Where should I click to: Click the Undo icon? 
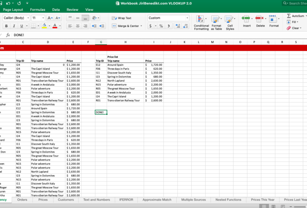pos(8,3)
